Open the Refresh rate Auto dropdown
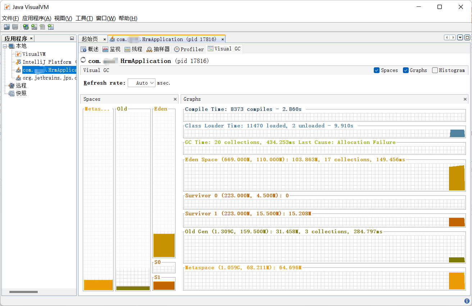The image size is (472, 306). tap(141, 83)
